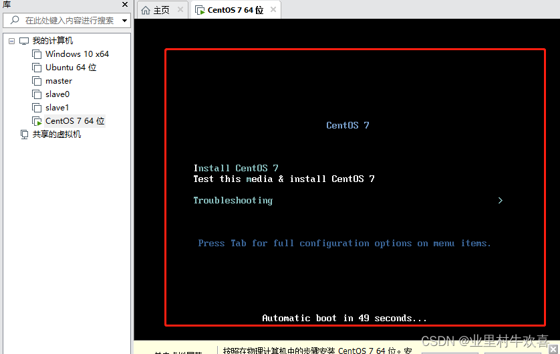Click the shared VMs icon
560x354 pixels.
coord(24,135)
